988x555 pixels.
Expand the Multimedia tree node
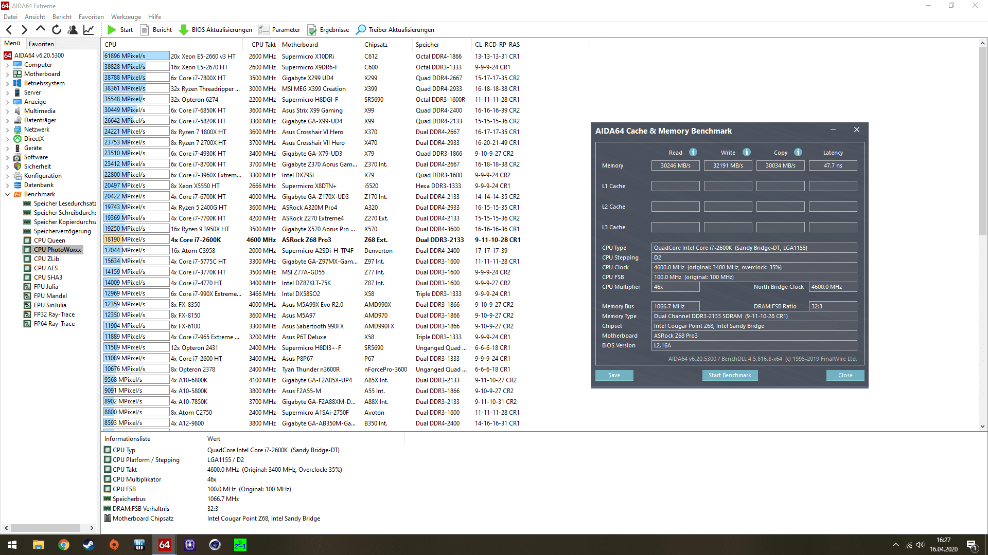tap(7, 112)
